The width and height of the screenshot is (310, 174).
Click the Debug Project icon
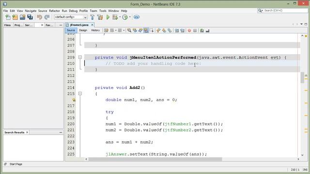115,17
